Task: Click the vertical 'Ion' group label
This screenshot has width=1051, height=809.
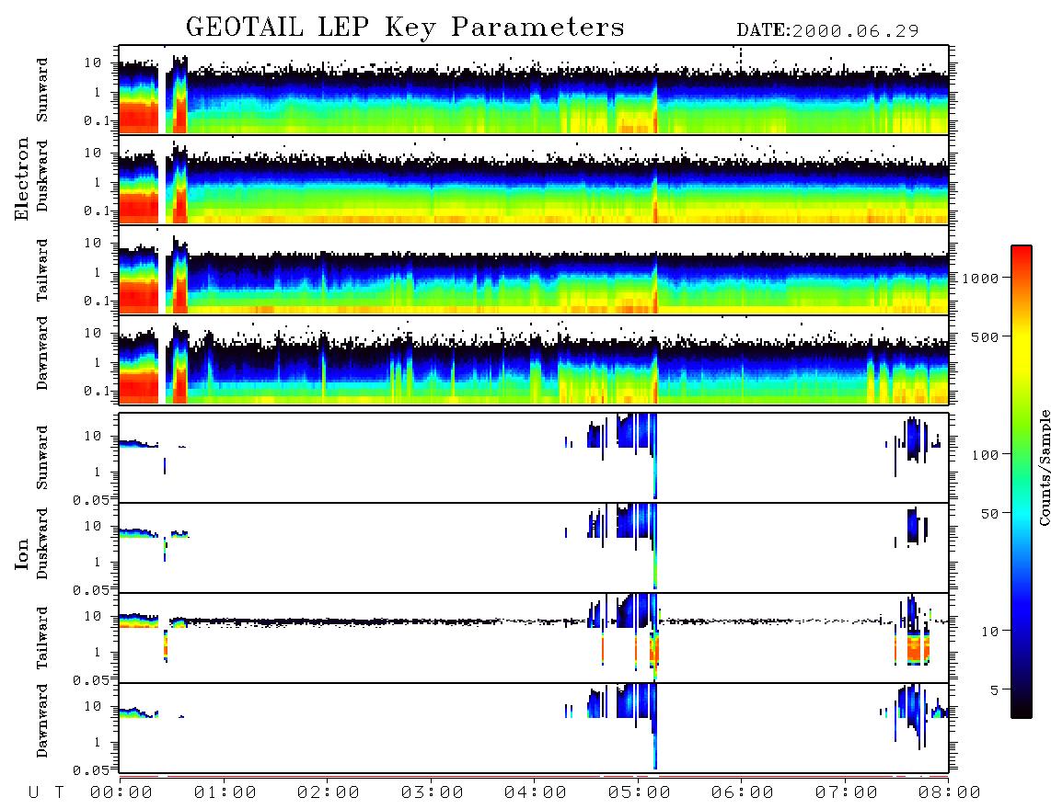Action: pos(21,553)
